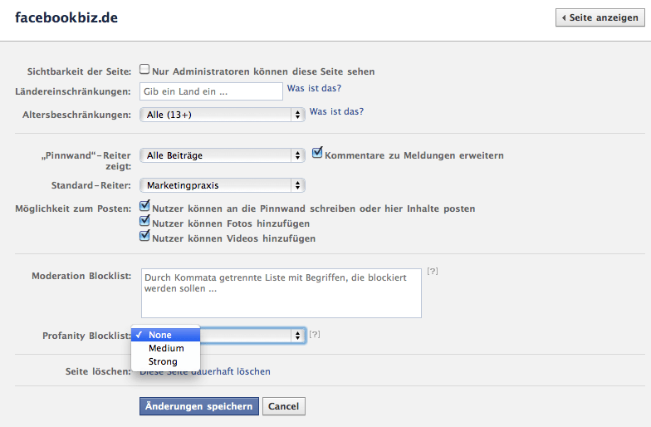Select 'Medium' in Profanity Blocklist menu
651x427 pixels.
(166, 348)
